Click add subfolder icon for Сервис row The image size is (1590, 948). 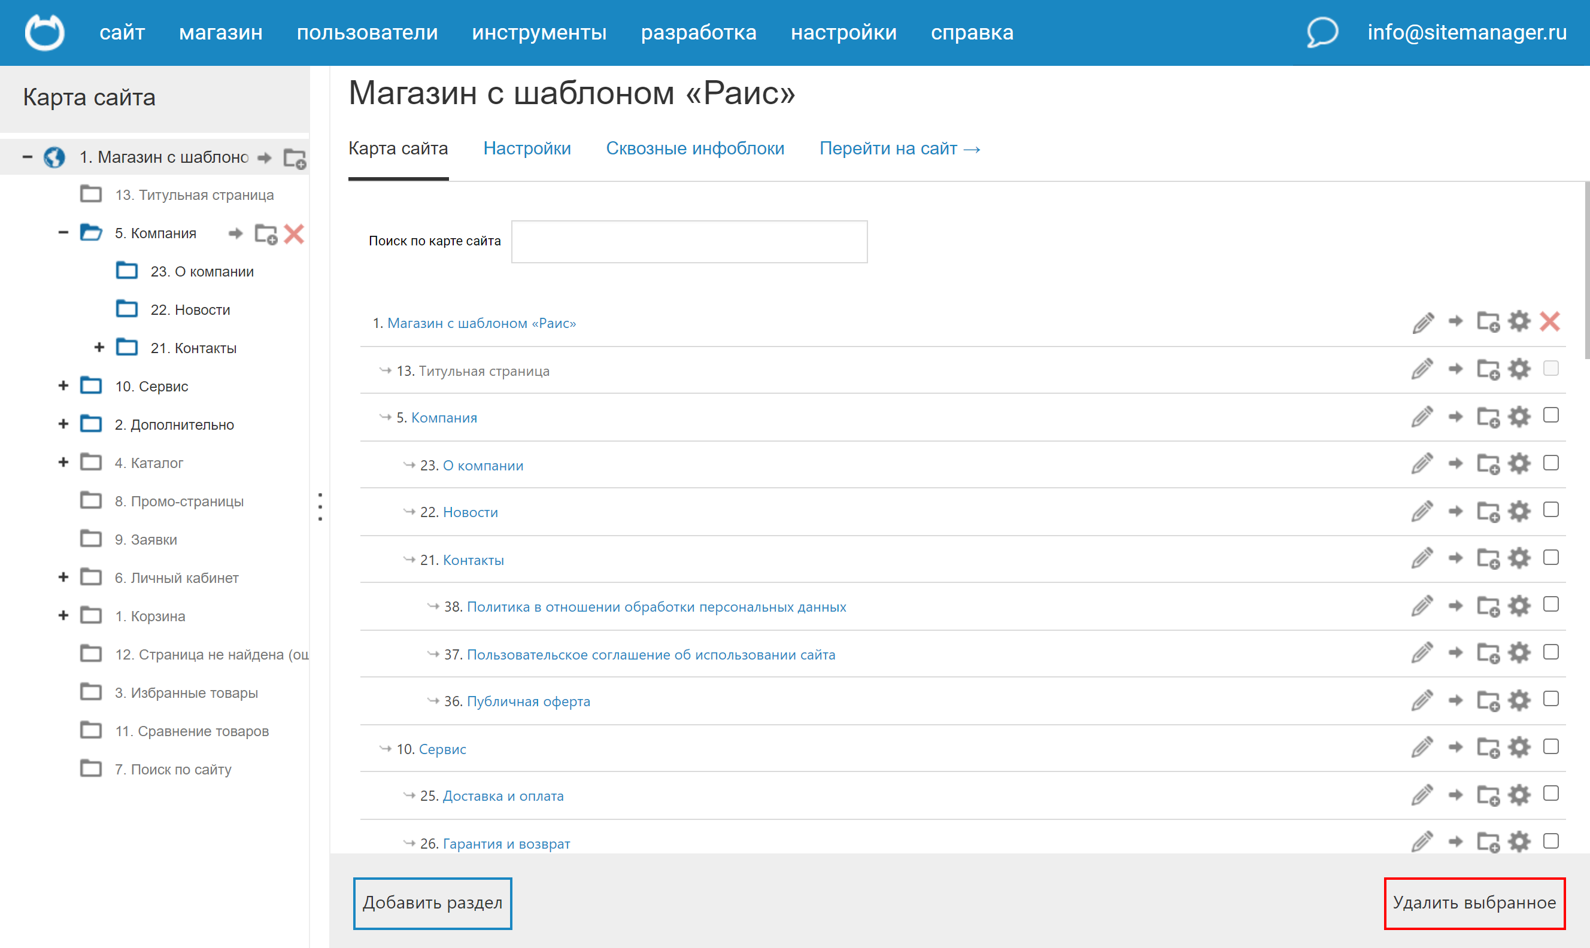point(1488,748)
